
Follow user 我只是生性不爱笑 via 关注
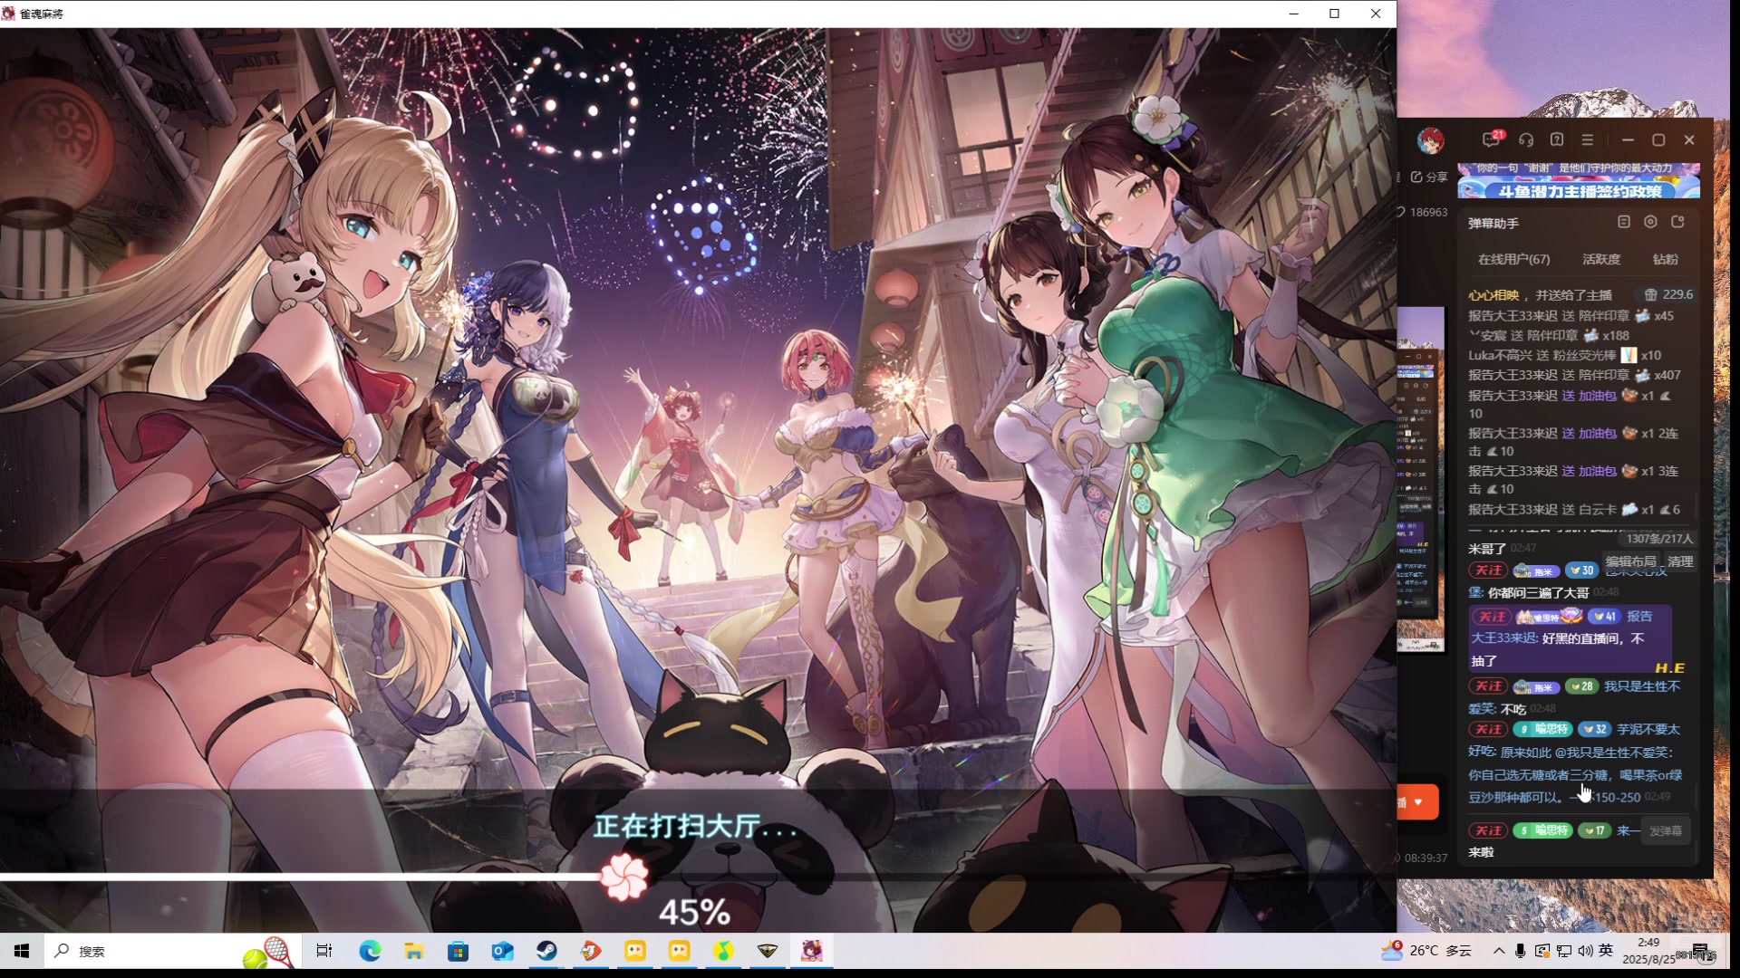coord(1488,686)
